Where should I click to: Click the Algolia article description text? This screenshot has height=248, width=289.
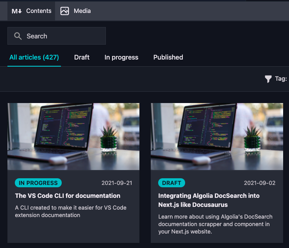tap(215, 224)
